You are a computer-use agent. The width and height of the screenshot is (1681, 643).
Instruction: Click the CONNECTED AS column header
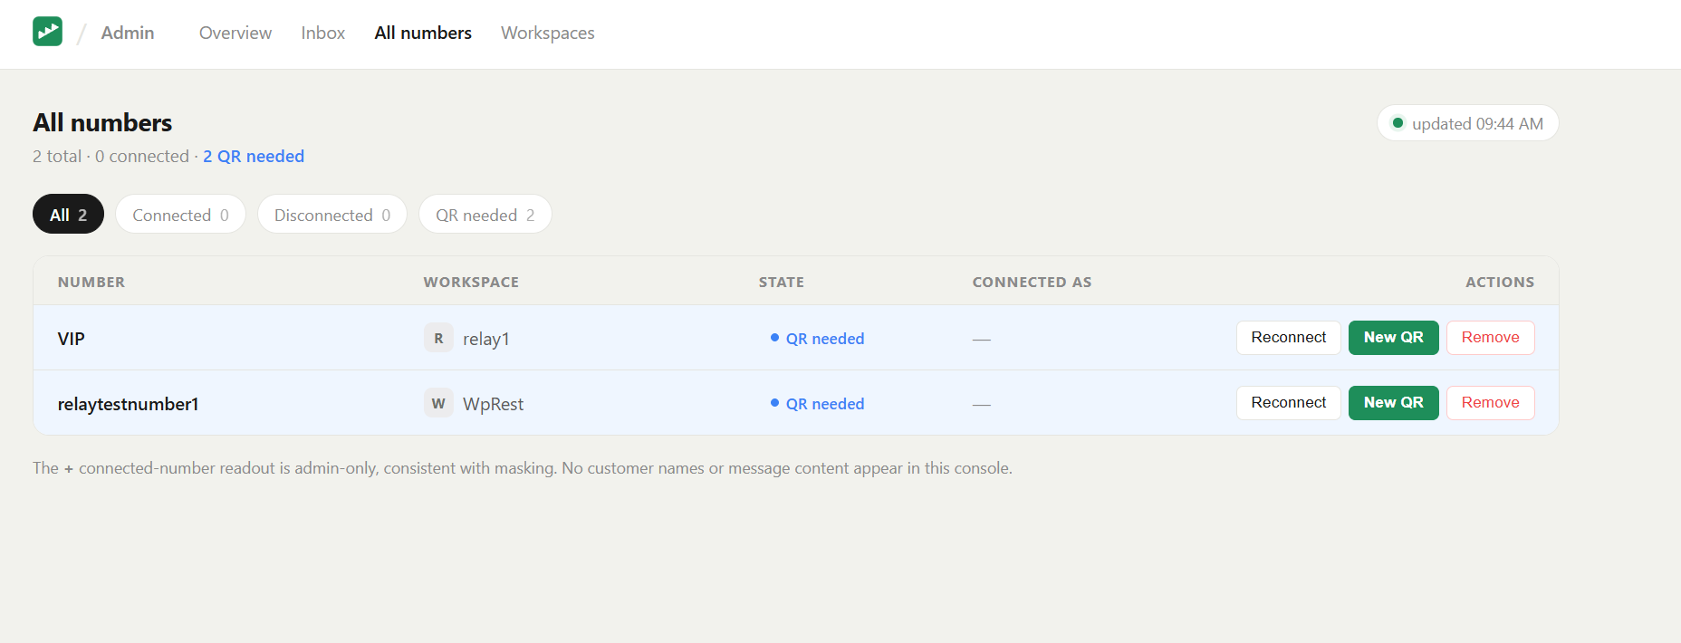[1032, 282]
